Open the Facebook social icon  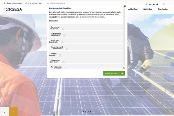[147, 4]
